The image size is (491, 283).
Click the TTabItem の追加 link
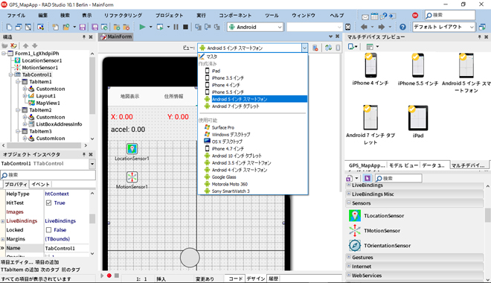(x=20, y=270)
